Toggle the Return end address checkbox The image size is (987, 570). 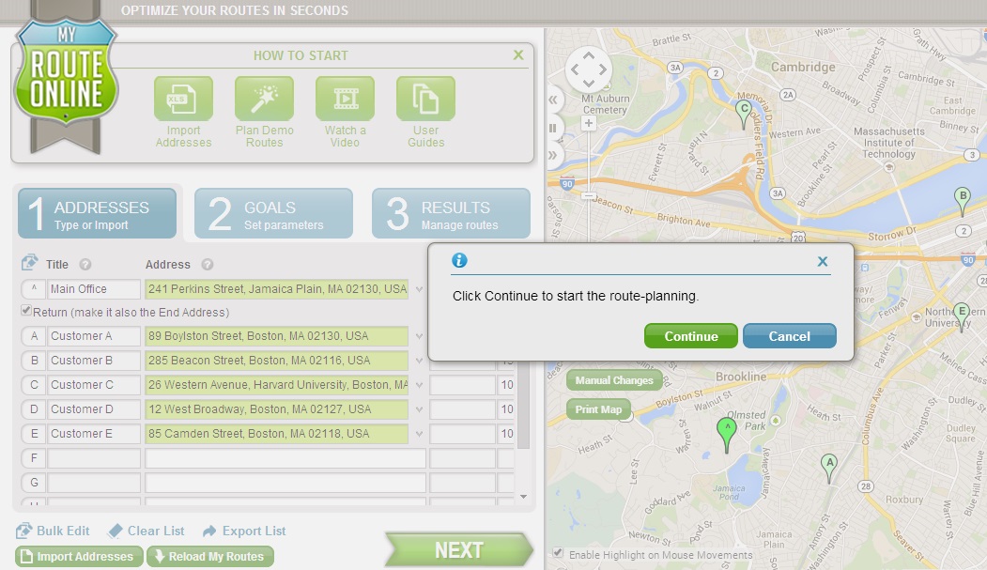(x=25, y=310)
